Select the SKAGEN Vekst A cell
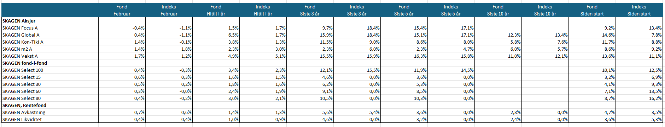The image size is (665, 127). [50, 56]
